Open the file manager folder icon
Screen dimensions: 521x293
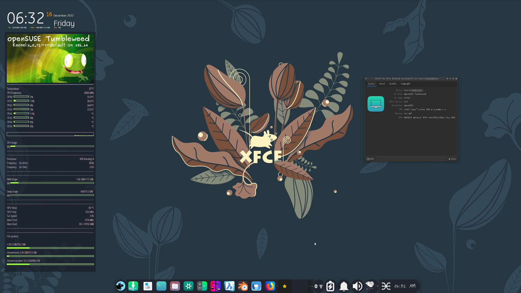(x=175, y=286)
